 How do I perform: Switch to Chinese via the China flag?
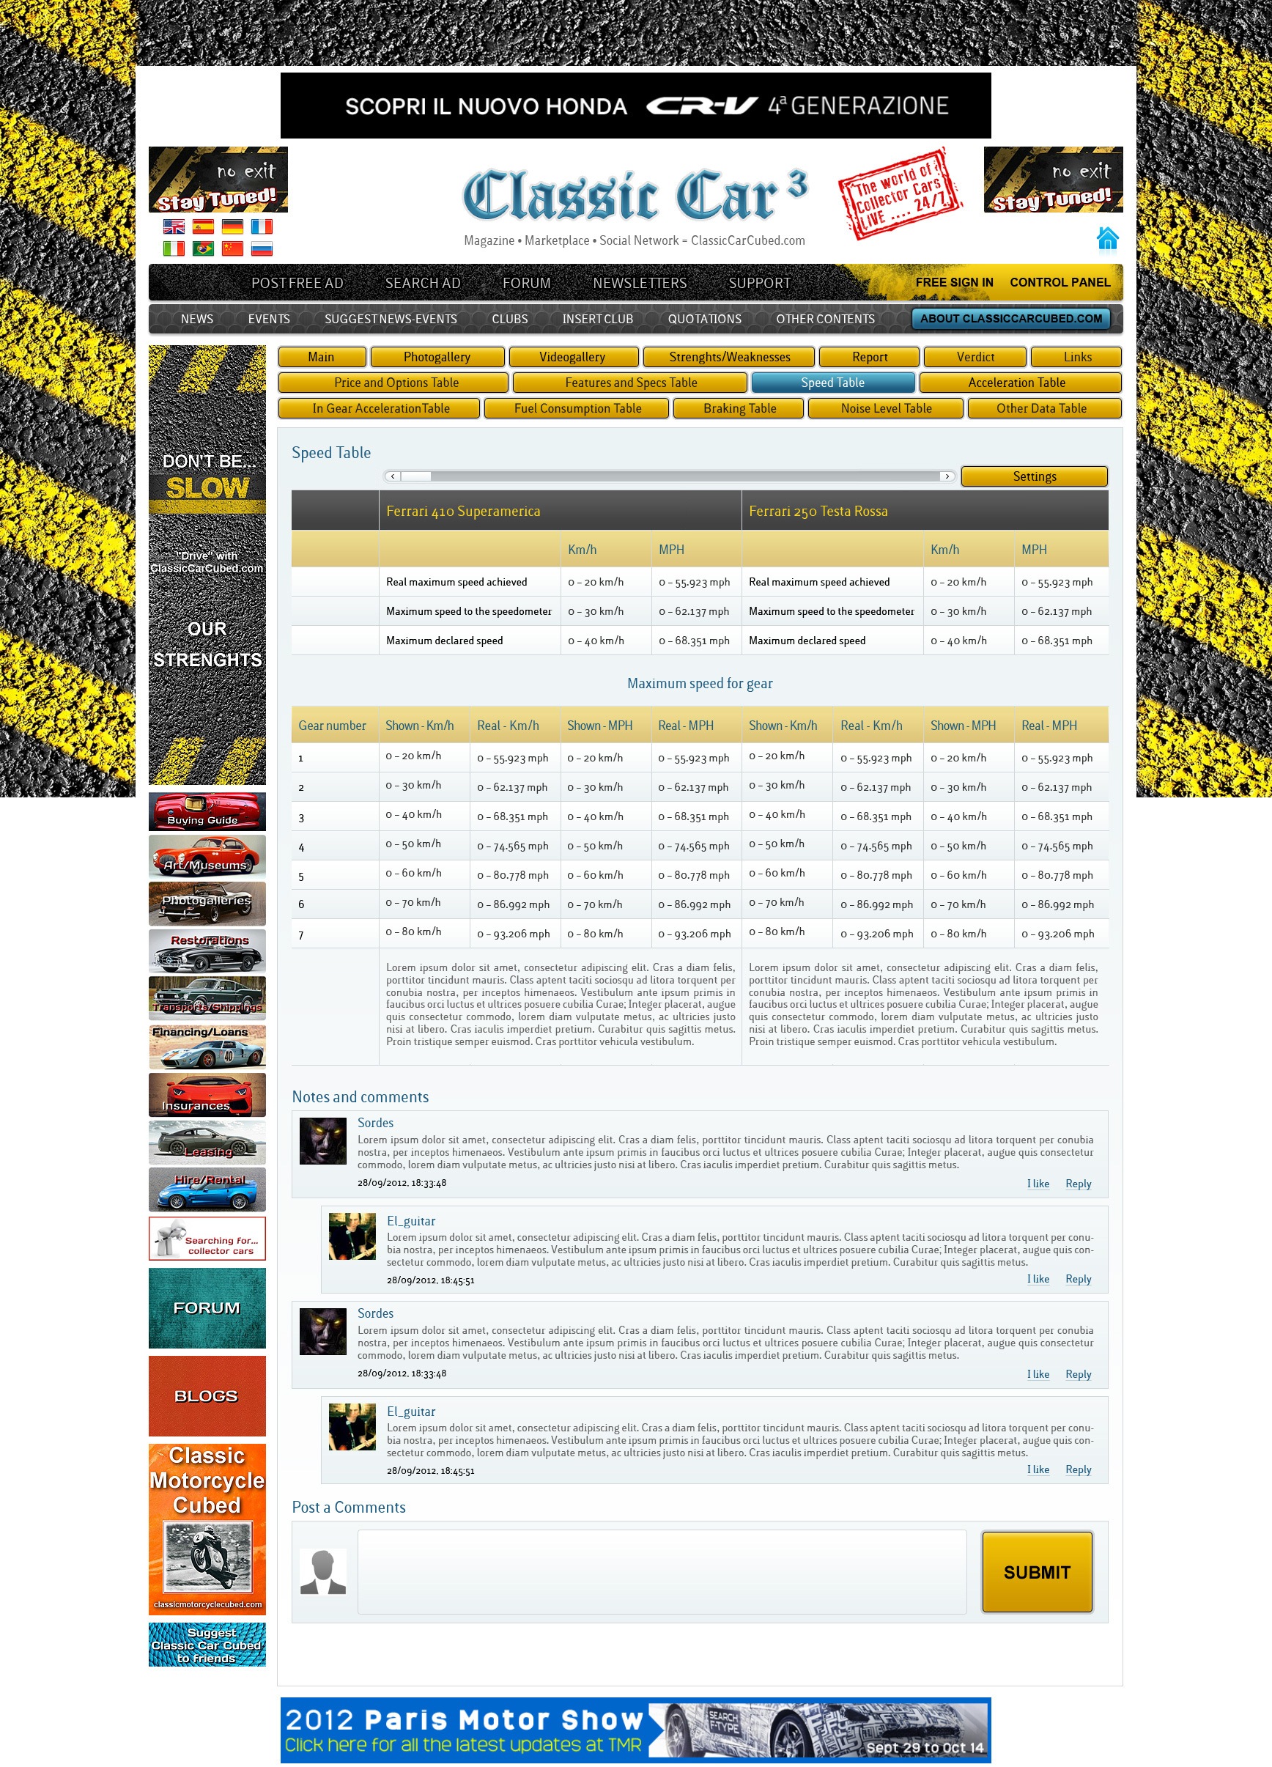point(232,248)
